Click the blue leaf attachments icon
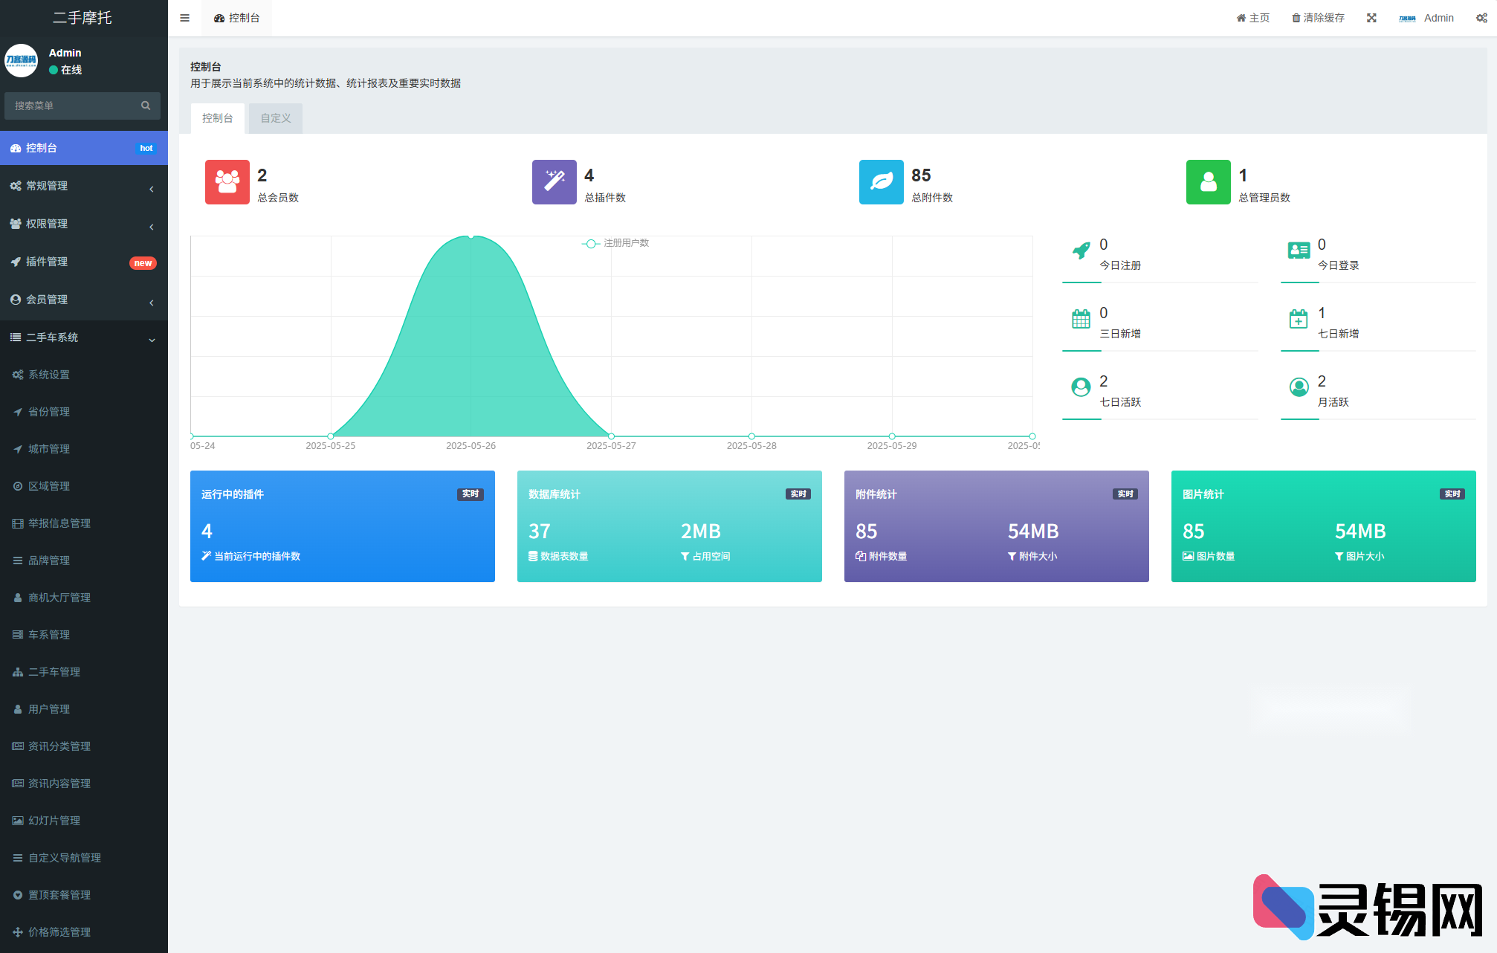The image size is (1497, 953). 881,182
